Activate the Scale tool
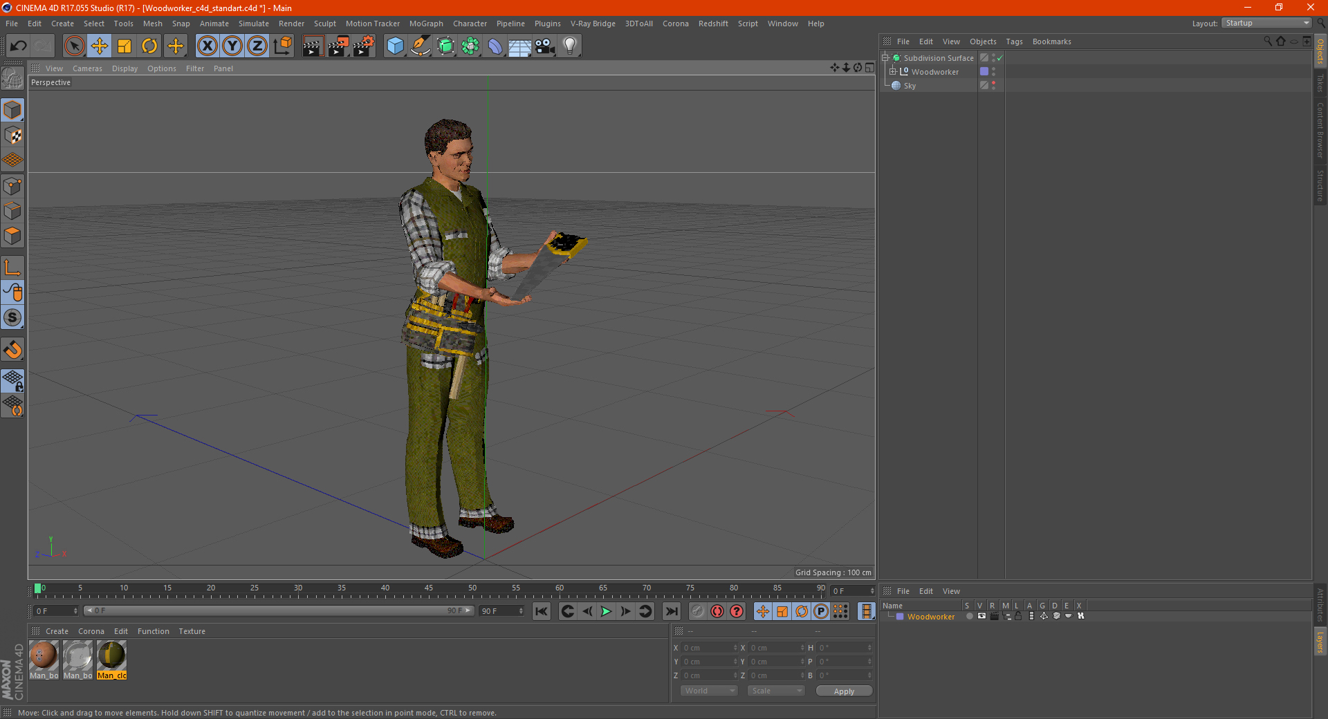The image size is (1328, 719). (124, 46)
